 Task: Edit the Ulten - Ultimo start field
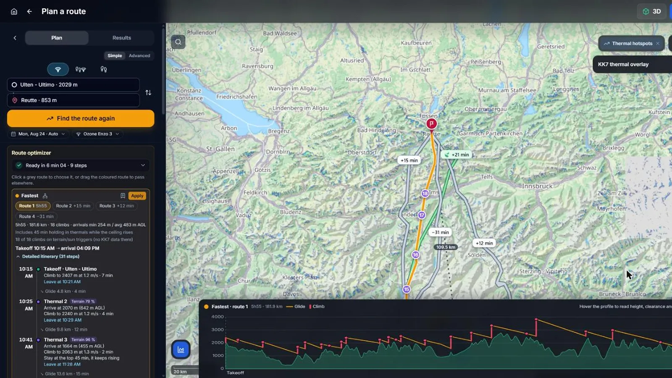coord(73,84)
